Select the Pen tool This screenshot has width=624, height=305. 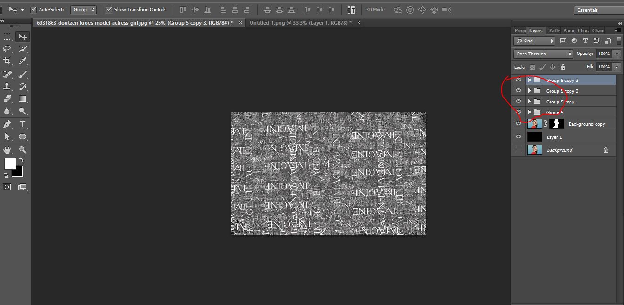click(x=7, y=124)
